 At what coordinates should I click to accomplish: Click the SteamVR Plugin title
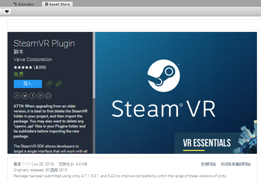(x=44, y=44)
